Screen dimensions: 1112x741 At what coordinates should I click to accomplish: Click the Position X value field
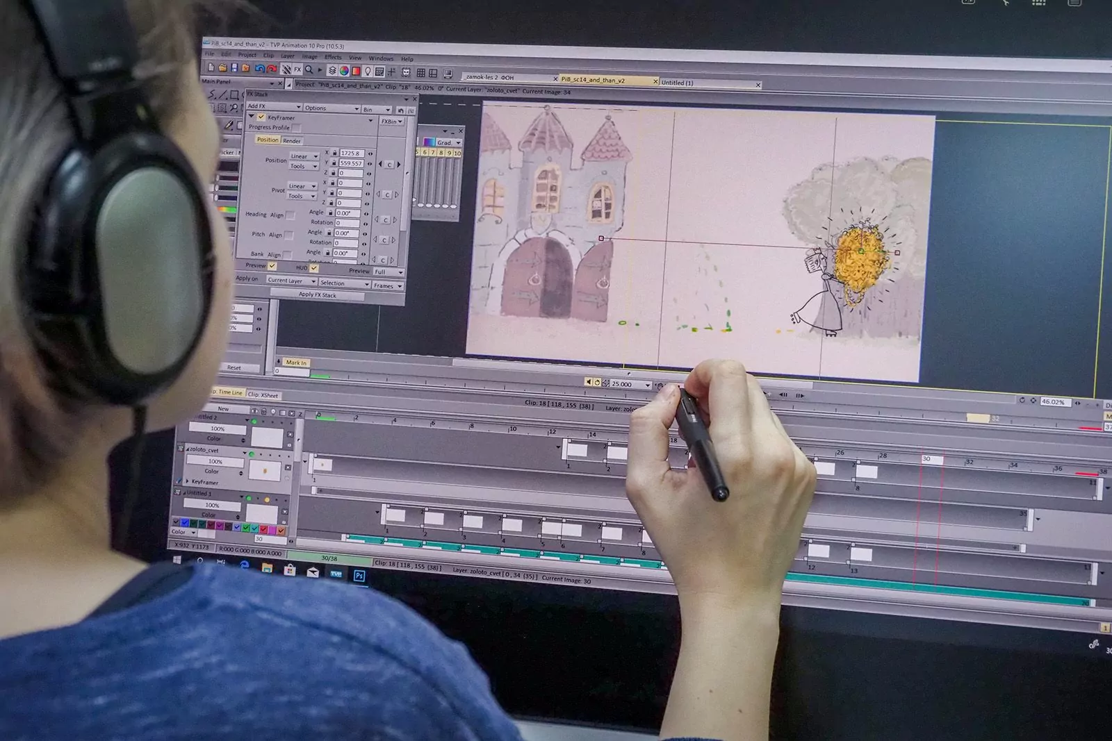[x=351, y=153]
